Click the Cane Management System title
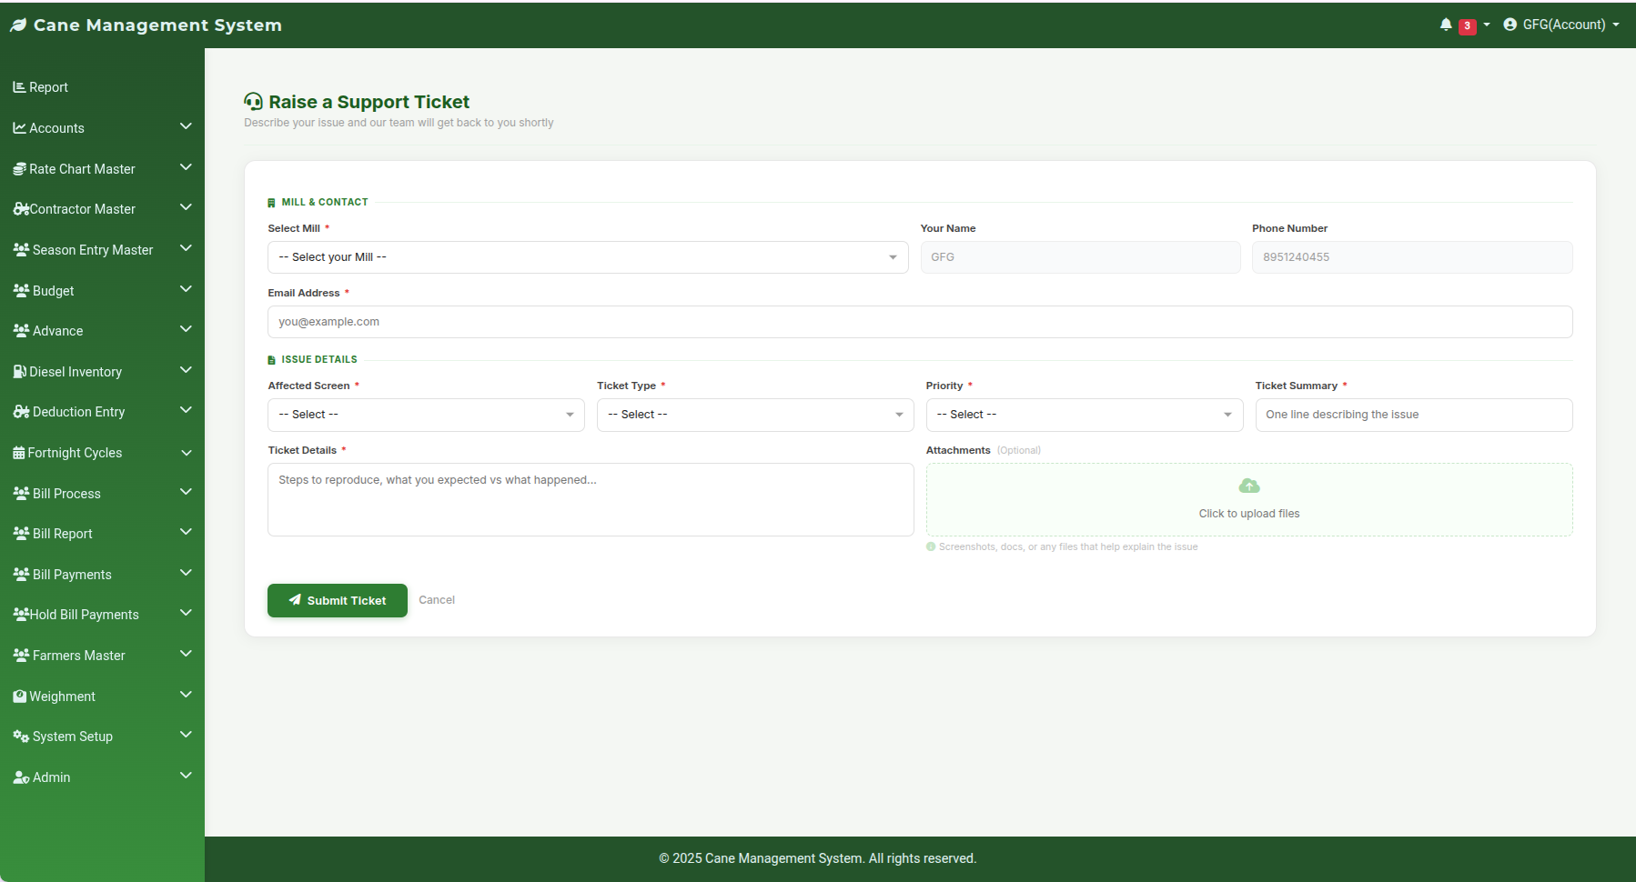This screenshot has height=882, width=1636. coord(157,25)
